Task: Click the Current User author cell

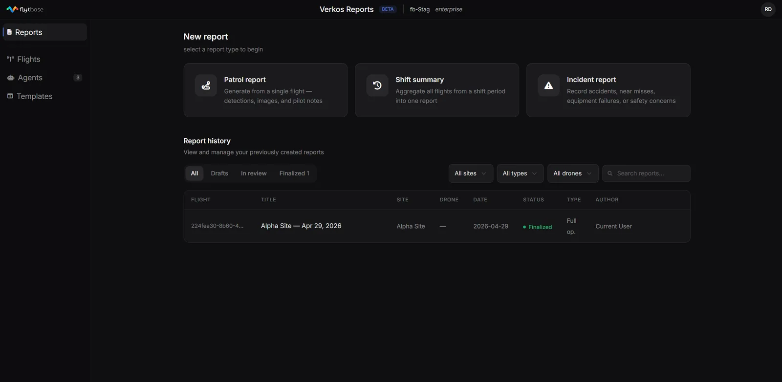Action: click(x=614, y=226)
